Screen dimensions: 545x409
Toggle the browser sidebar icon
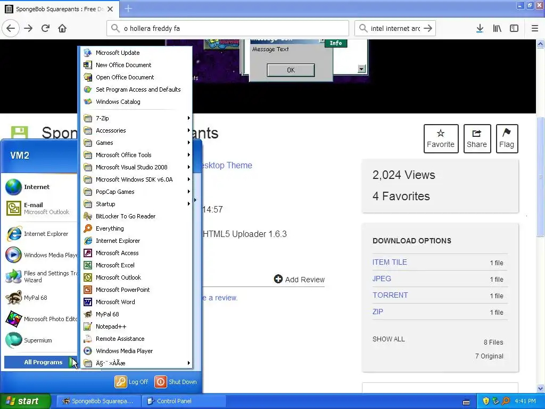[x=514, y=29]
